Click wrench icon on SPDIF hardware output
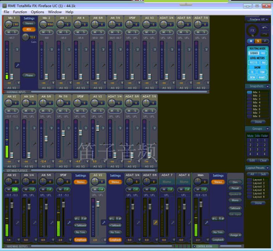The height and width of the screenshot is (251, 273). 69,222
